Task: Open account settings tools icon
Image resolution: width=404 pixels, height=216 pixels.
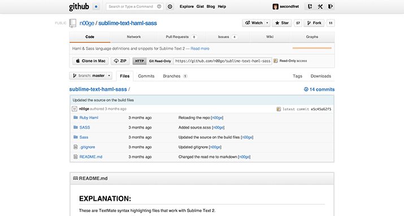Action: point(320,7)
